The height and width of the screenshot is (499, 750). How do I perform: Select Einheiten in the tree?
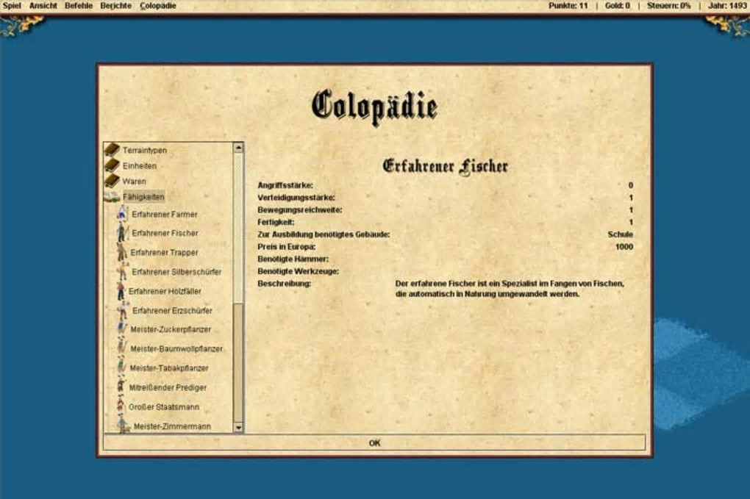(x=139, y=166)
